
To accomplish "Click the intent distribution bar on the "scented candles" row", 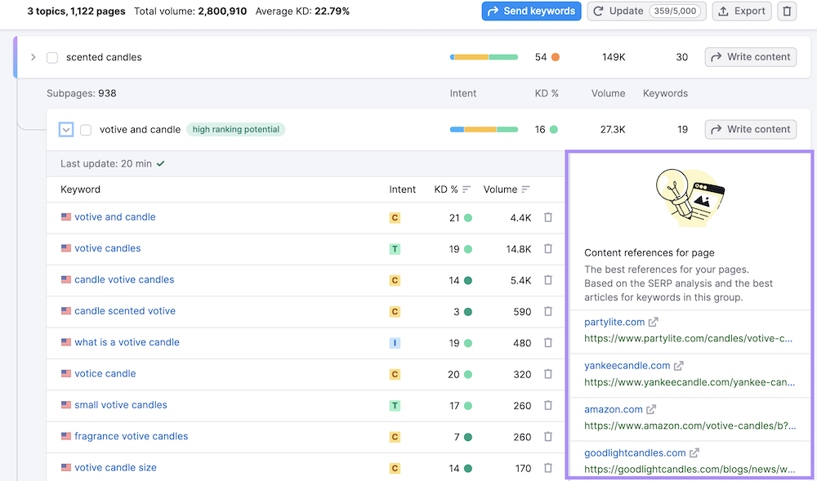I will 483,57.
